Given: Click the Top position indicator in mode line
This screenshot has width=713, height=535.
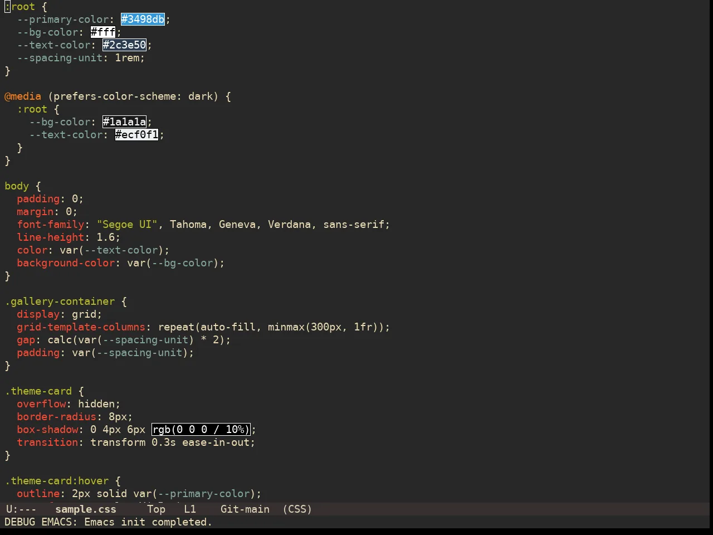Looking at the screenshot, I should point(157,509).
